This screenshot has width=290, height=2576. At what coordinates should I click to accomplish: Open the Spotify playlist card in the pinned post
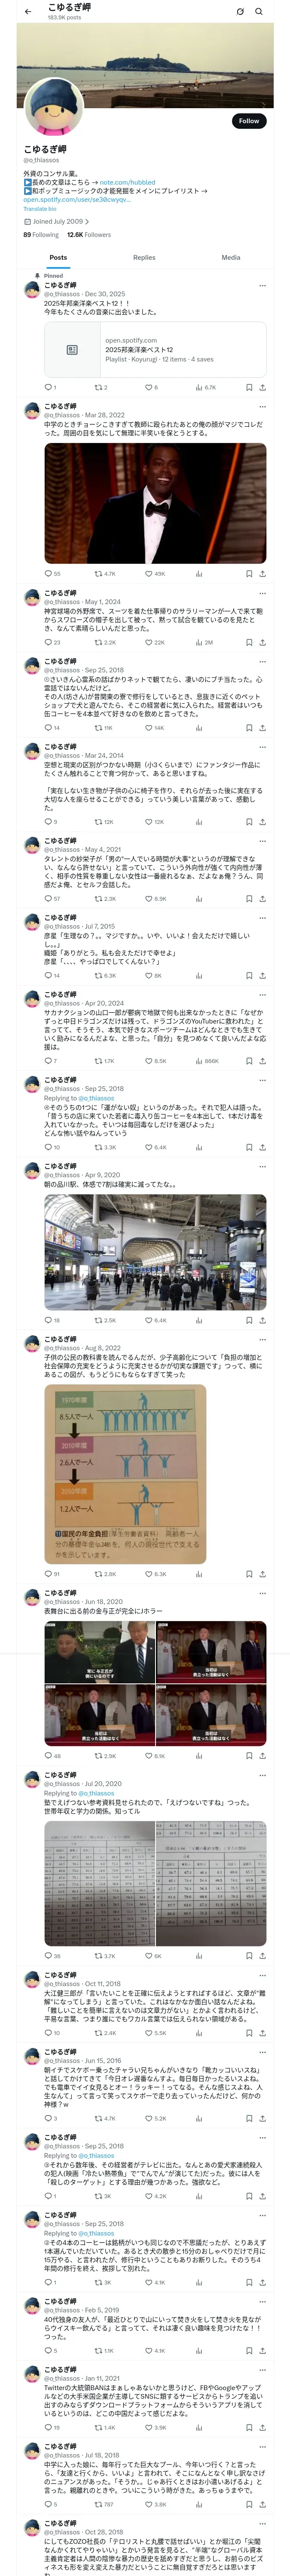click(155, 349)
